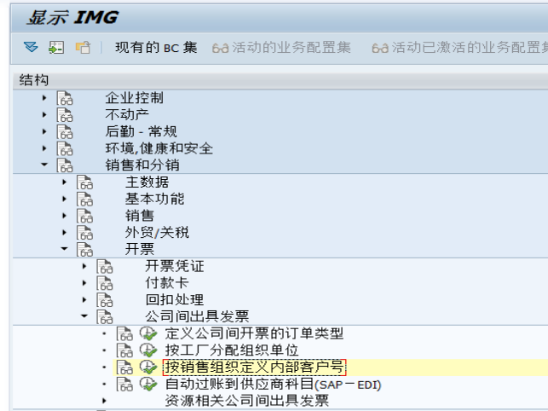The image size is (548, 411).
Task: Select 按工厂分配组织单位 text
Action: coord(232,350)
